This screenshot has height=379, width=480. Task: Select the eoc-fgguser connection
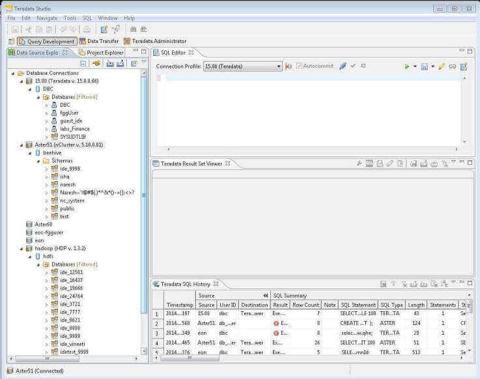coord(49,232)
